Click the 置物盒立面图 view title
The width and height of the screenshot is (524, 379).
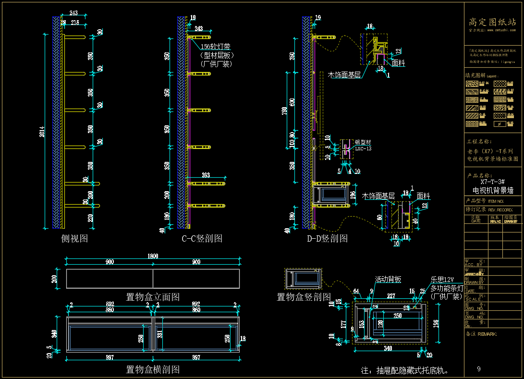click(153, 297)
